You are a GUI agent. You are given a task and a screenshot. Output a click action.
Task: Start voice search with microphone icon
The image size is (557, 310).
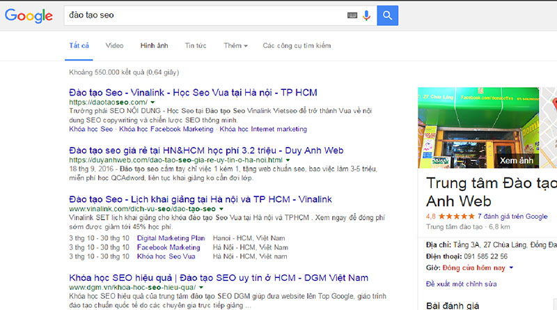367,15
